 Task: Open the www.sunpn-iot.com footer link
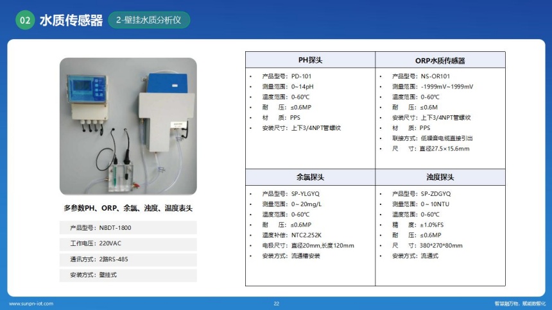(31, 304)
